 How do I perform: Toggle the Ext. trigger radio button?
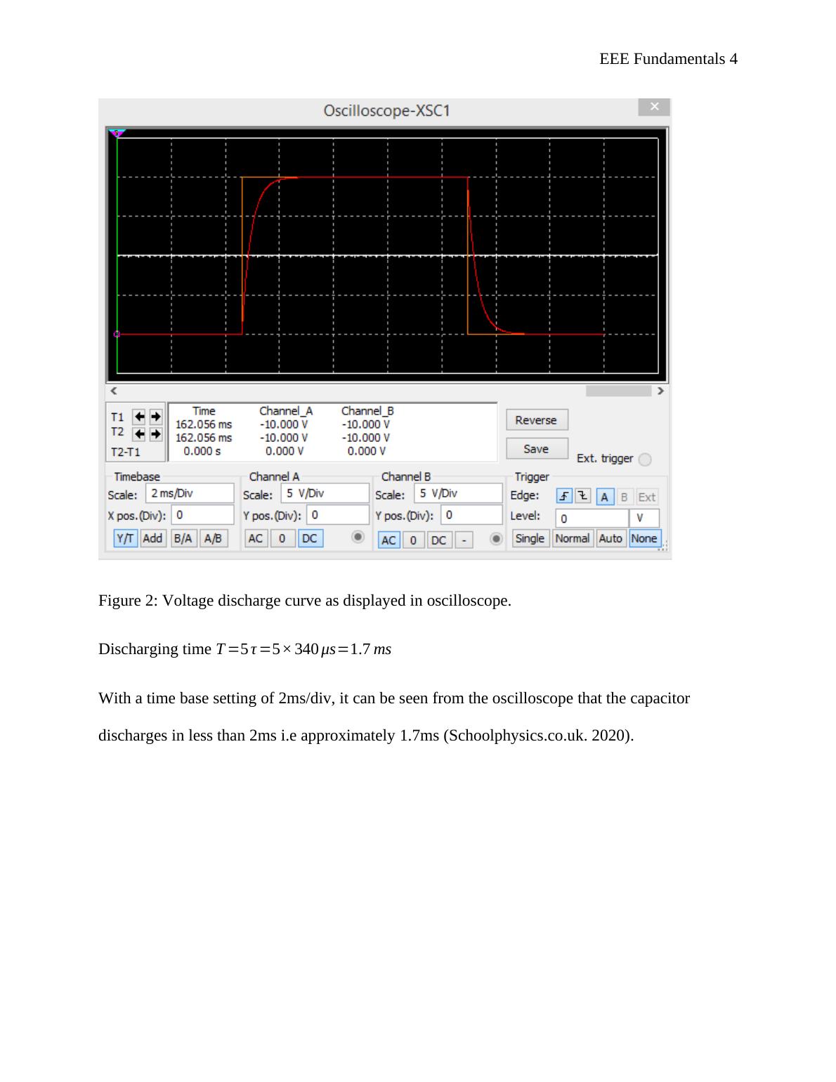pyautogui.click(x=645, y=459)
